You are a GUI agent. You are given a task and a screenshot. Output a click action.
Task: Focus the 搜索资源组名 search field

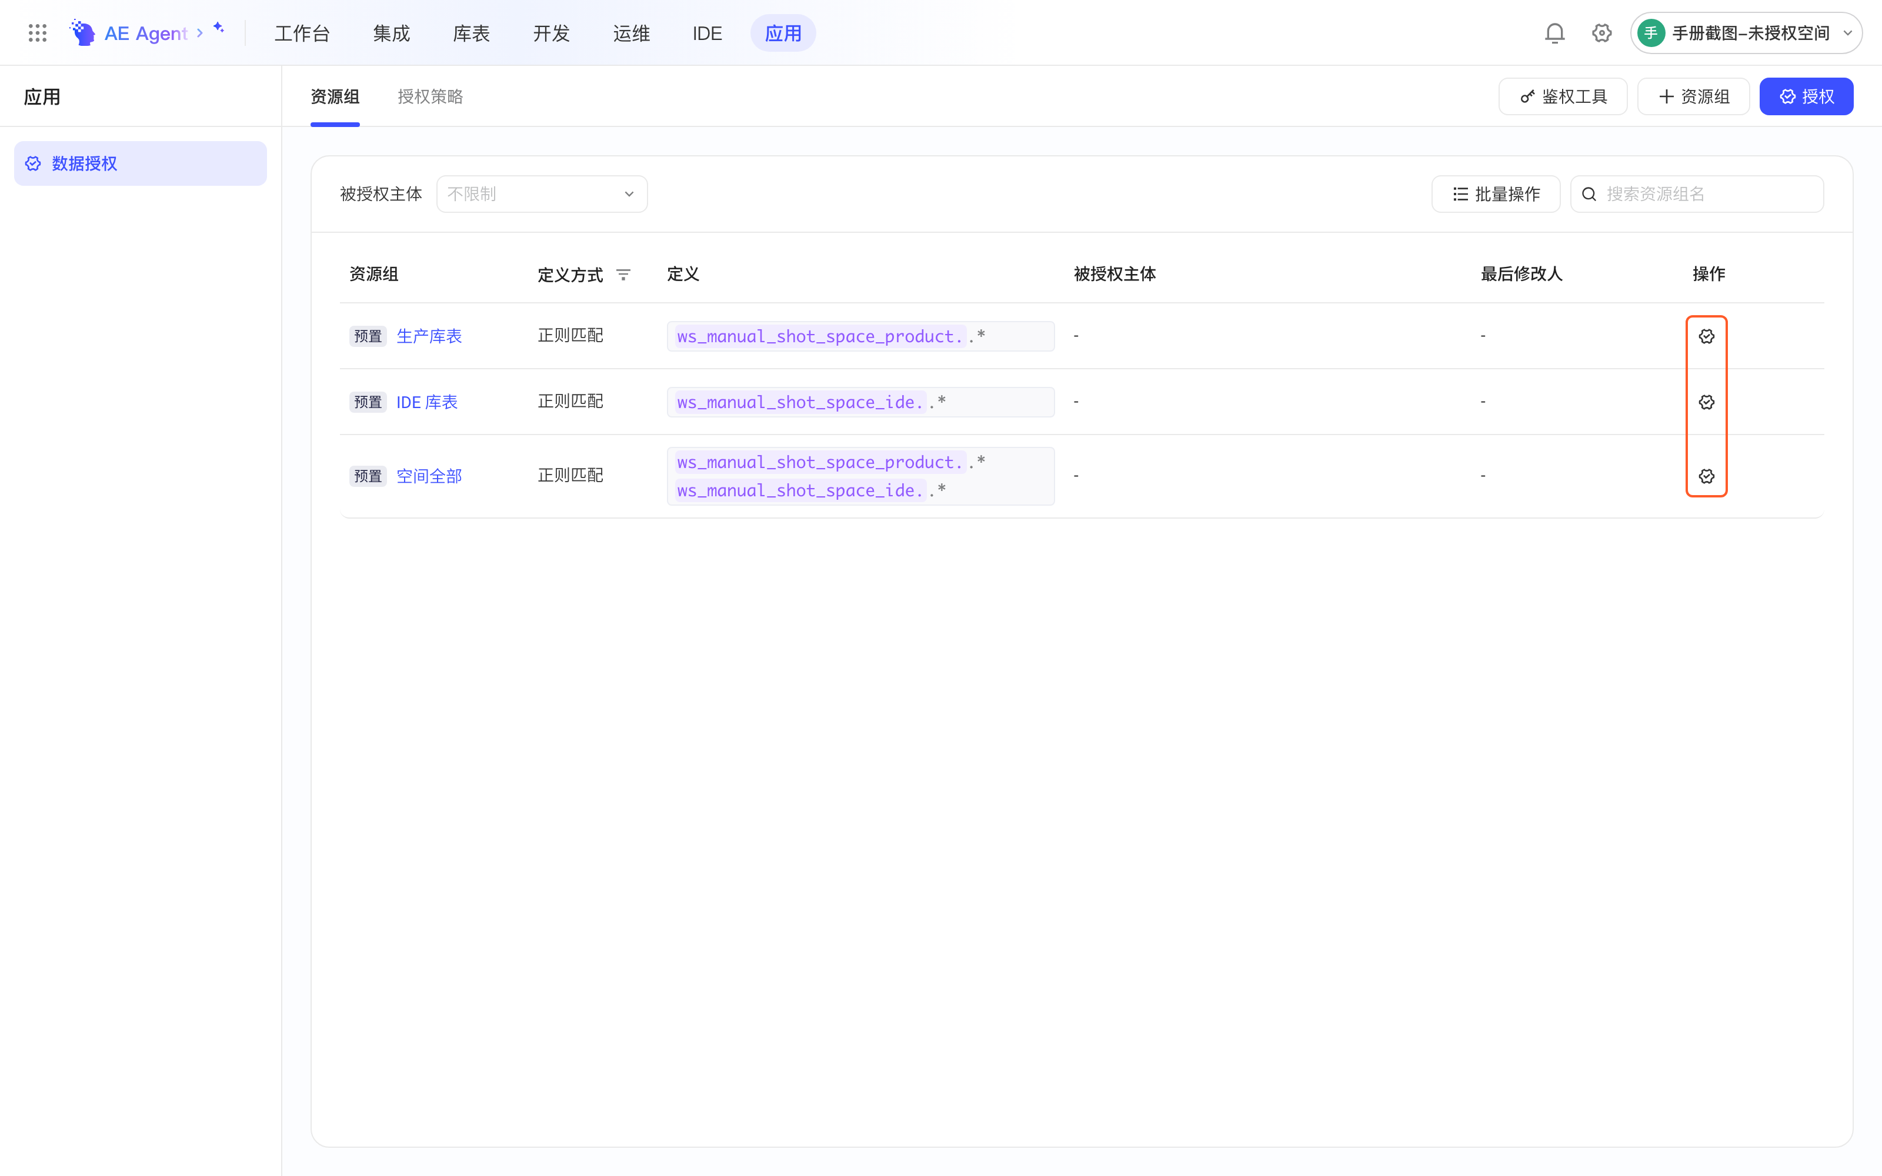[1697, 193]
